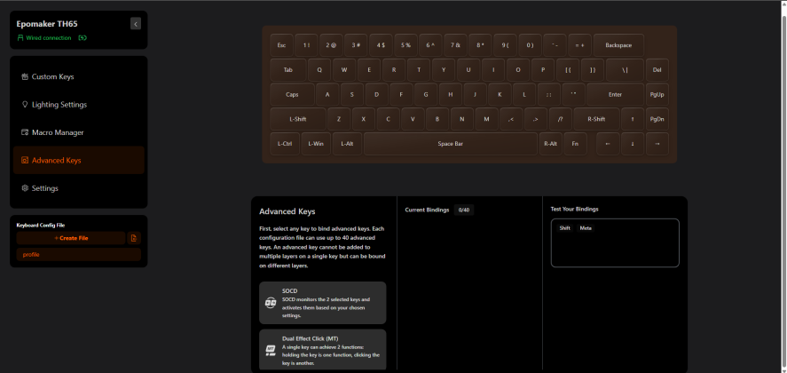Viewport: 787px width, 373px height.
Task: Select the right arrow key
Action: tap(657, 144)
